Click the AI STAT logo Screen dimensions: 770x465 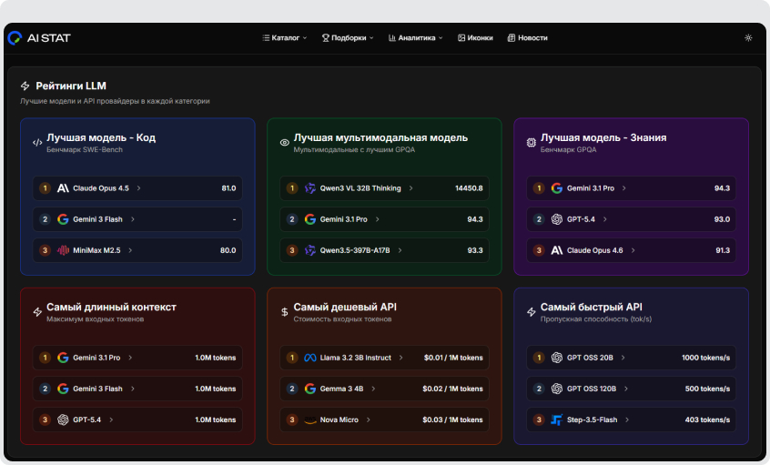39,38
